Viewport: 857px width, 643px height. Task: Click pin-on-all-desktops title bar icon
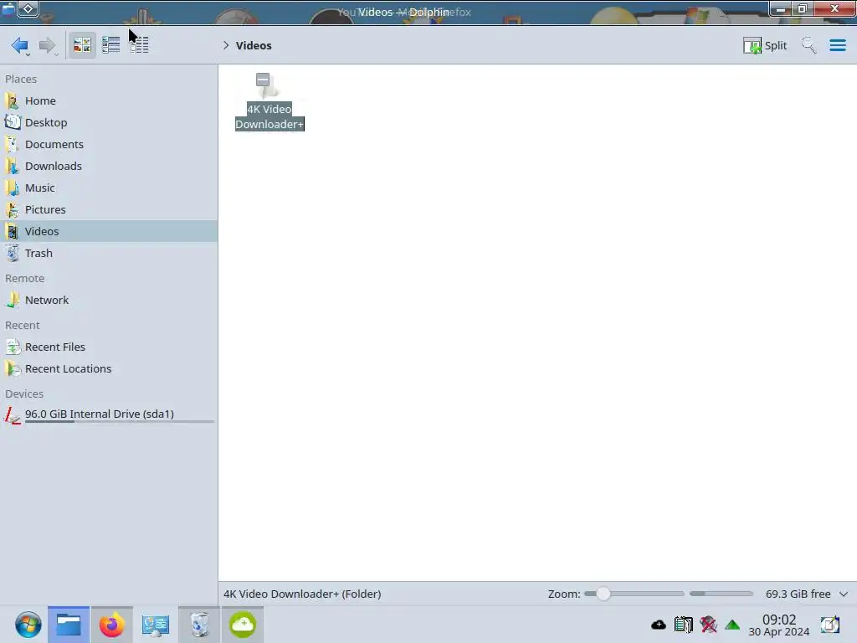tap(28, 8)
